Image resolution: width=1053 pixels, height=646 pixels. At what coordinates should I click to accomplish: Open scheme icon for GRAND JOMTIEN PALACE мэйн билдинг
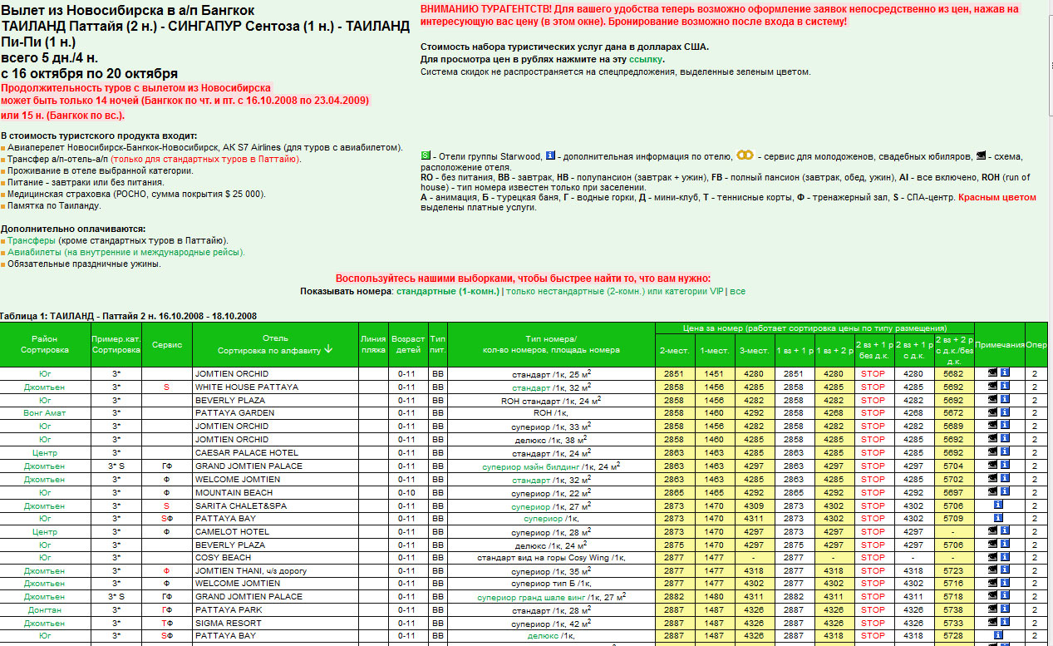[992, 466]
